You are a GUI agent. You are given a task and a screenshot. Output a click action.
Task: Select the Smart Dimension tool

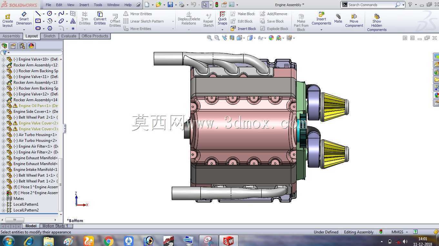[x=24, y=19]
